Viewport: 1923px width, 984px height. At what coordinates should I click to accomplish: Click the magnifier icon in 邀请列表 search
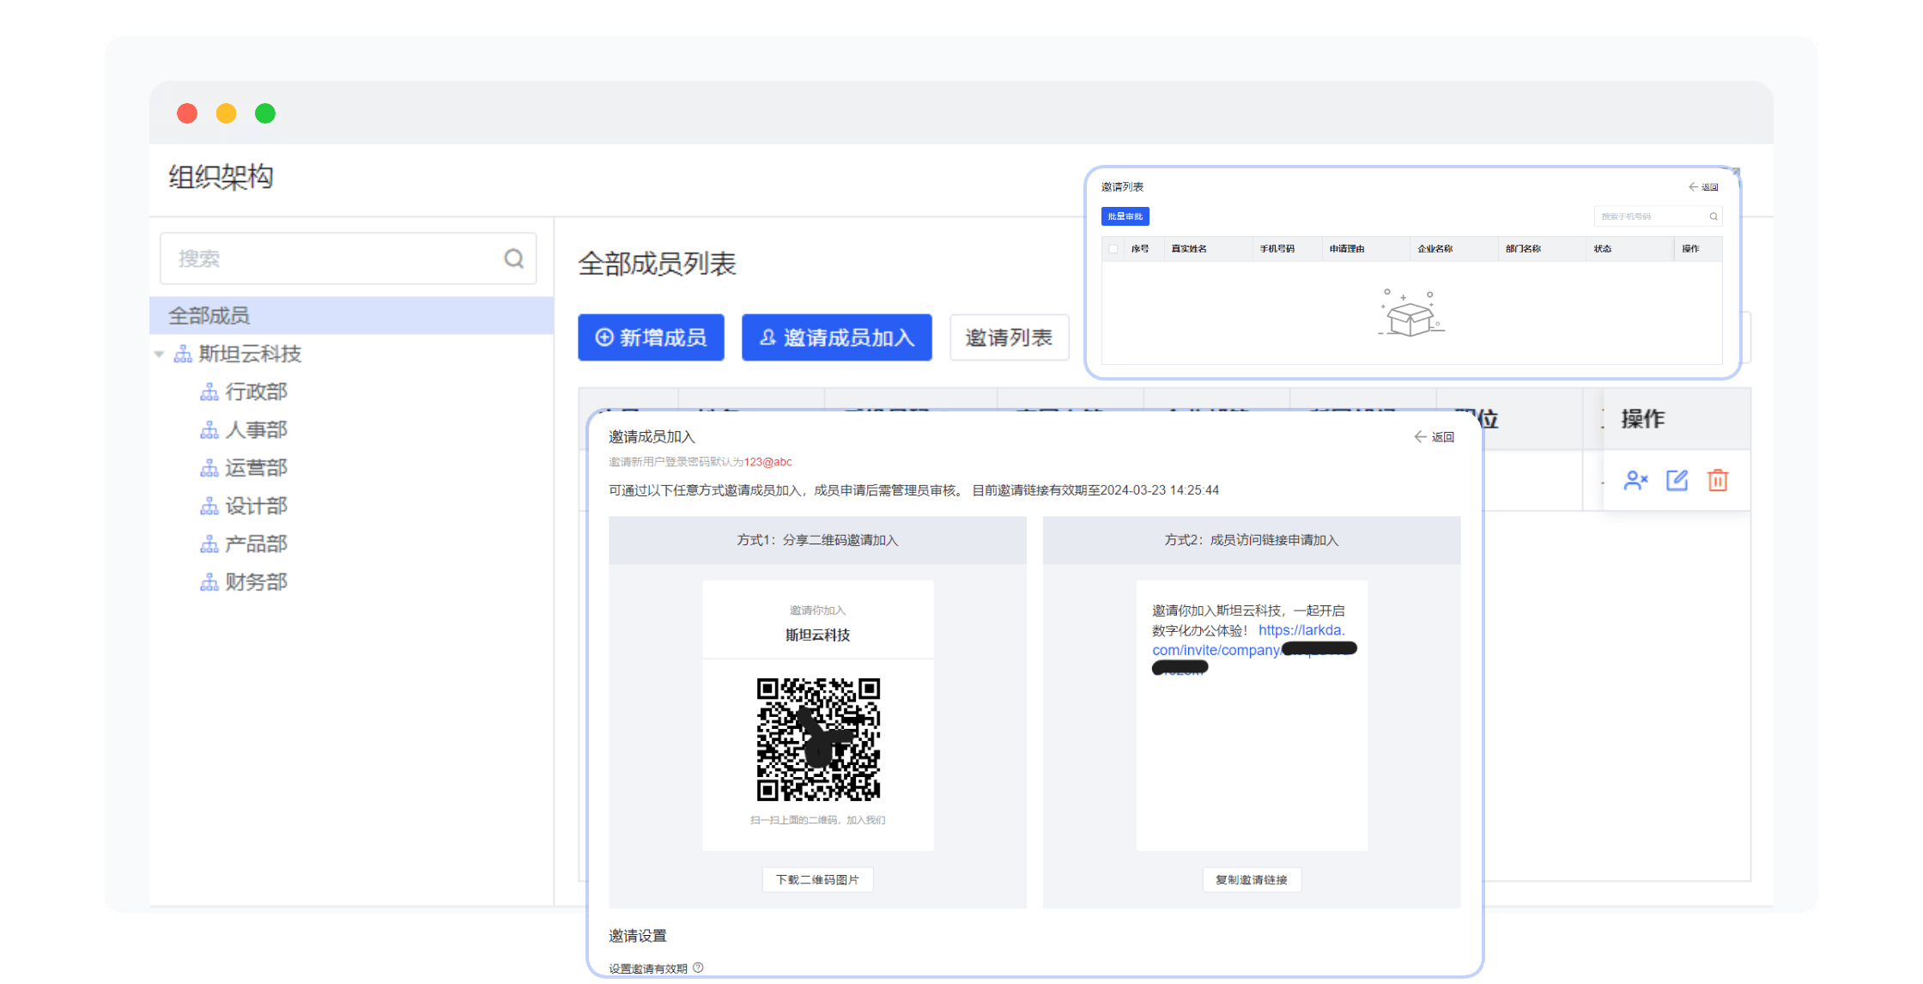tap(1713, 216)
